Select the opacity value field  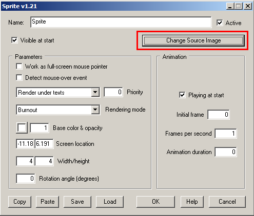(x=40, y=128)
